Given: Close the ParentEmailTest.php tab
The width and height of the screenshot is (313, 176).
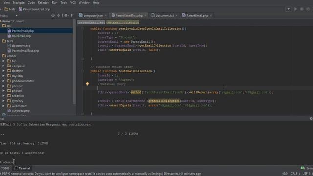Looking at the screenshot, I should coord(145,16).
